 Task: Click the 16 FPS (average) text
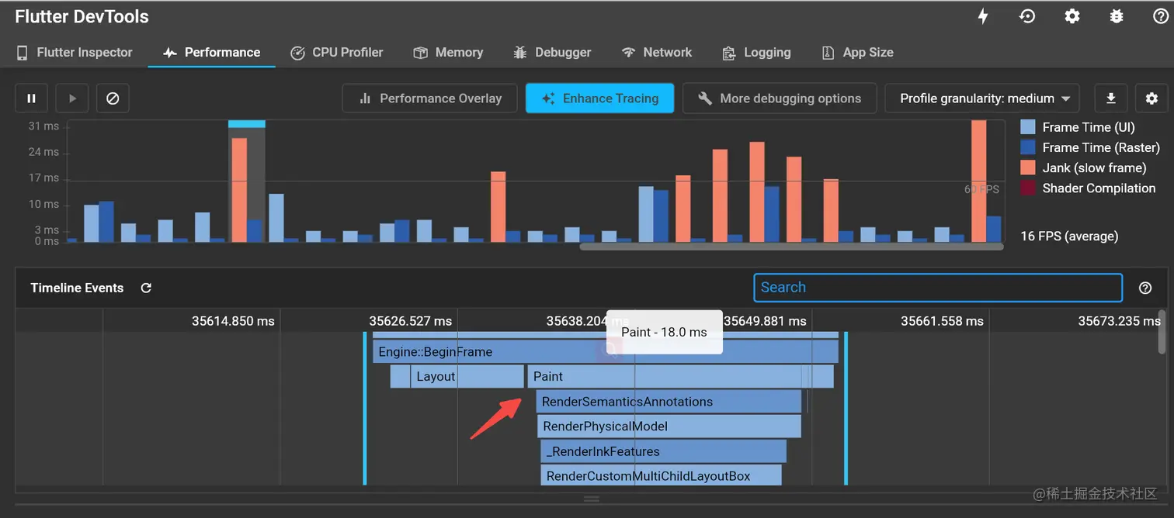(1069, 236)
